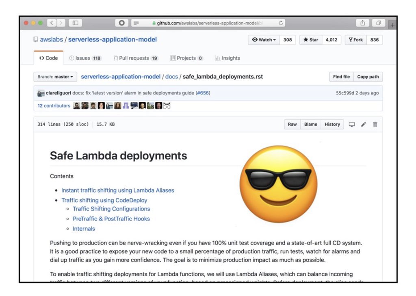
Task: Click the round extension icon in toolbar
Action: click(121, 23)
